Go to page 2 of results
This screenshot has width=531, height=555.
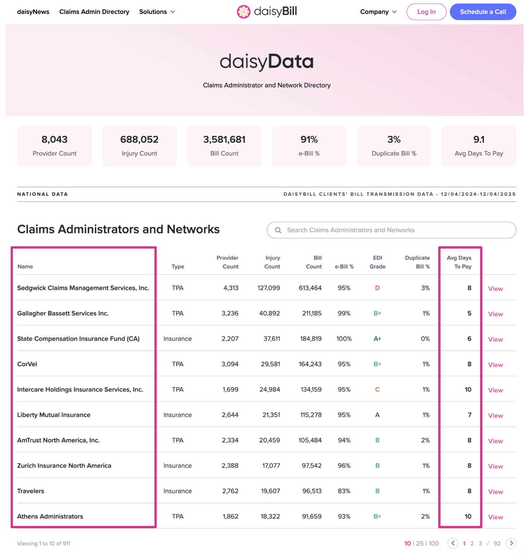(x=472, y=543)
